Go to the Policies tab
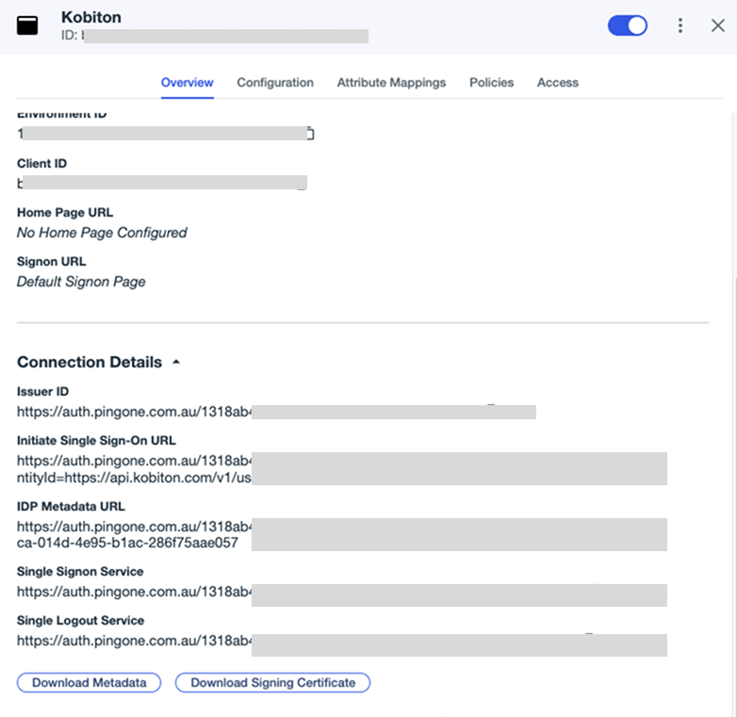The height and width of the screenshot is (717, 737). click(x=491, y=83)
